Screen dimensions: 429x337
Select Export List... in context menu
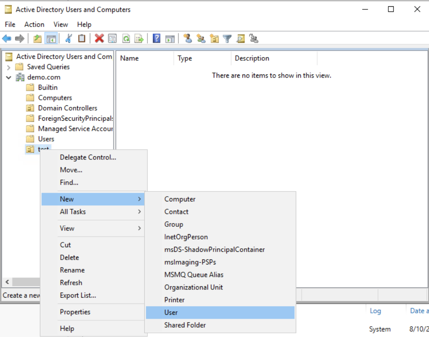tap(93, 295)
